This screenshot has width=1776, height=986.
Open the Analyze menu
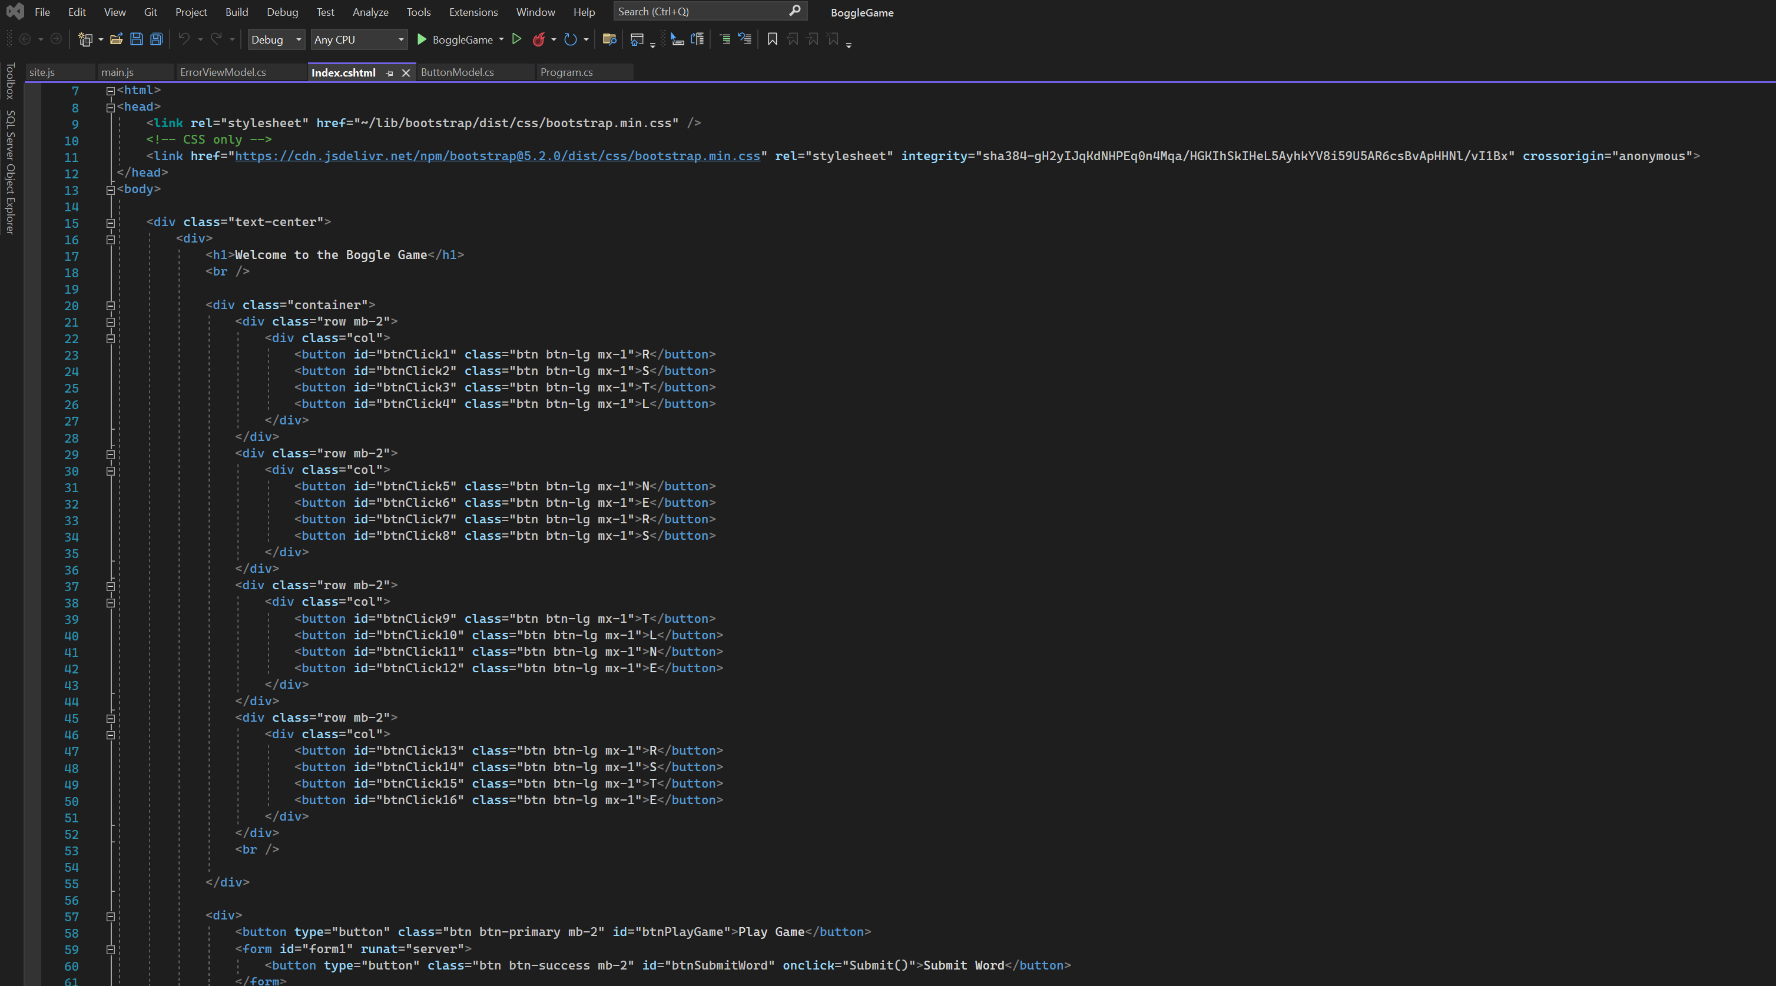pos(370,12)
